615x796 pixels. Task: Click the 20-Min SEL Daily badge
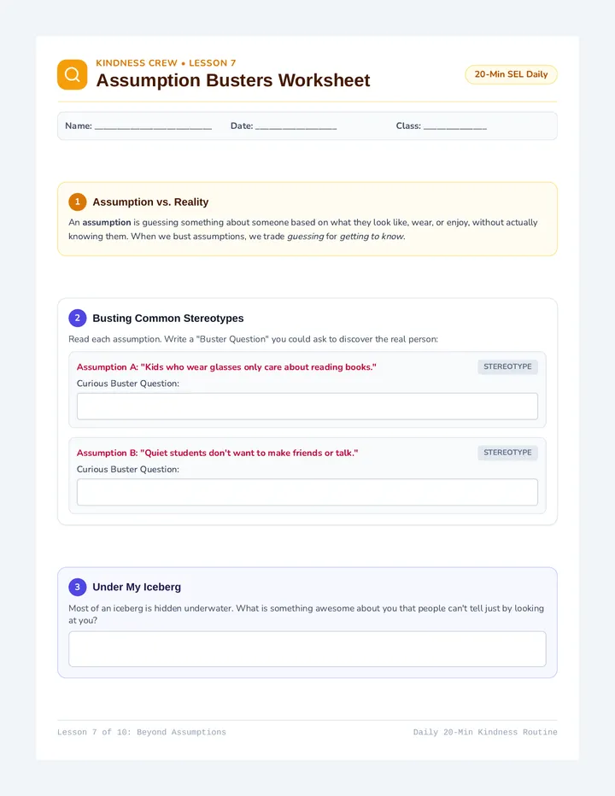tap(511, 74)
